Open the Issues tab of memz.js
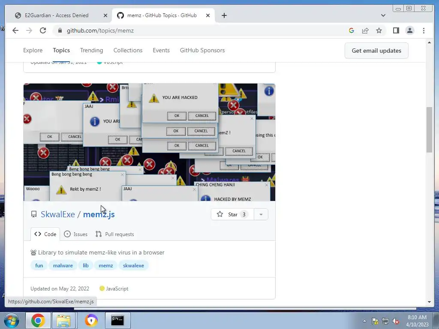This screenshot has width=439, height=329. click(75, 234)
